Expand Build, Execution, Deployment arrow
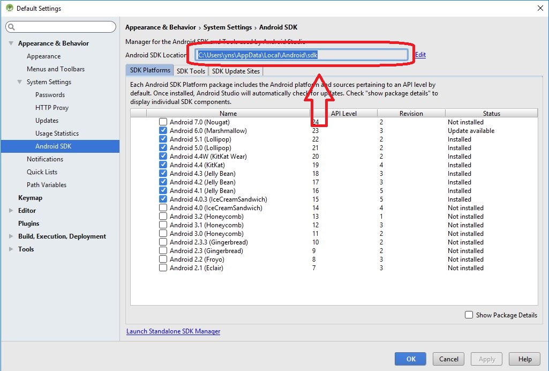Image resolution: width=549 pixels, height=371 pixels. tap(11, 236)
